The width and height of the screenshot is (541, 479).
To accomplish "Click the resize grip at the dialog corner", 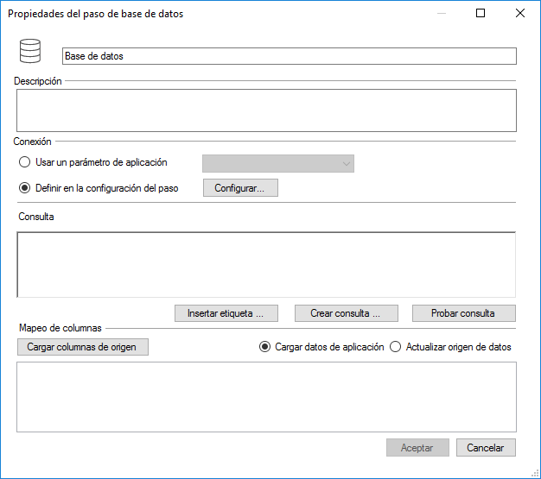I will point(535,474).
